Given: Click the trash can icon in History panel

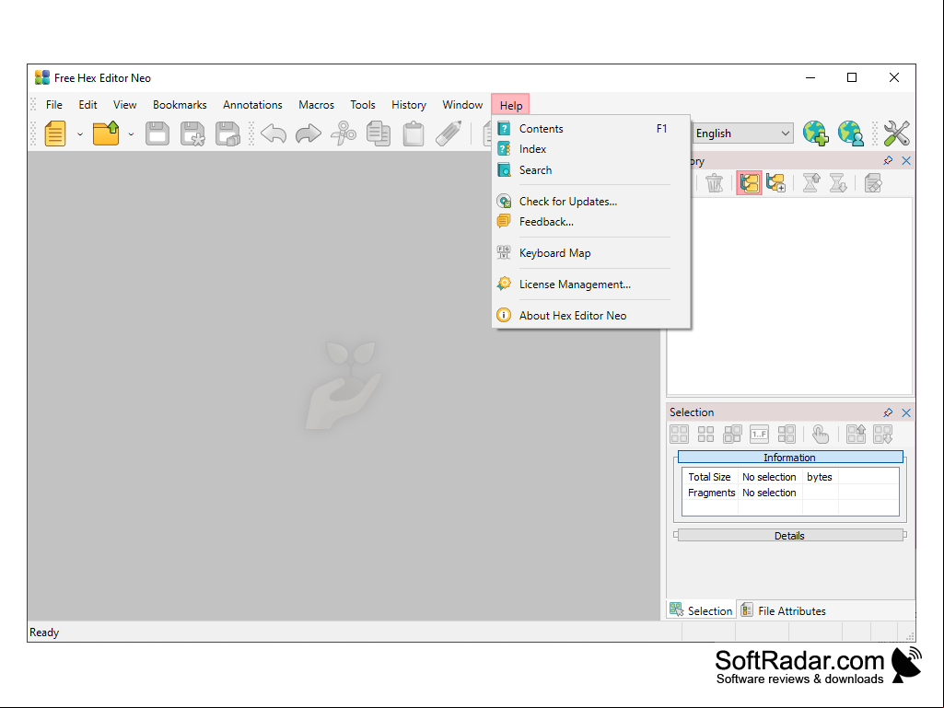Looking at the screenshot, I should 714,183.
